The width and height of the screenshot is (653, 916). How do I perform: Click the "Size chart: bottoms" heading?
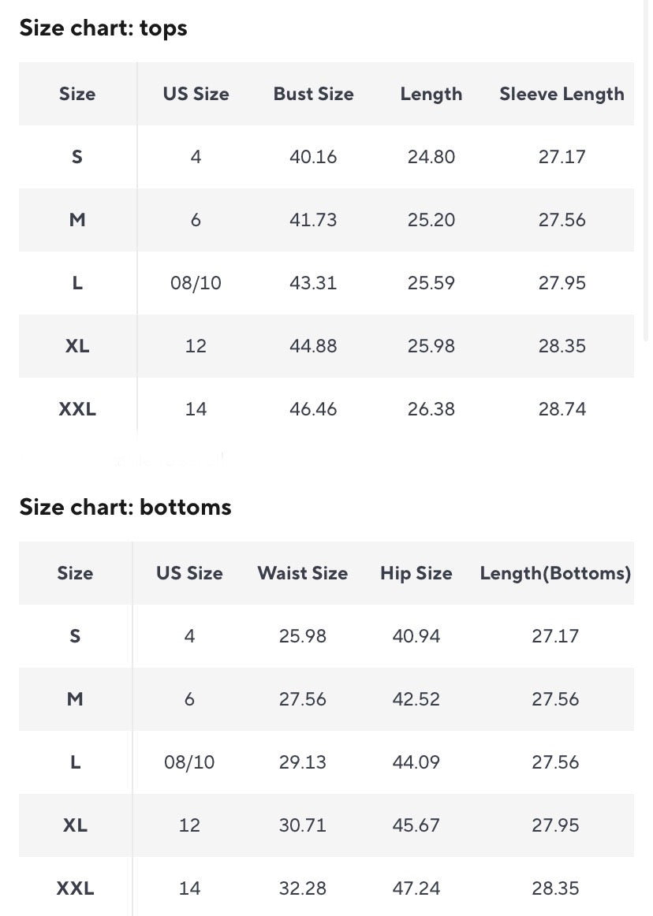(125, 507)
